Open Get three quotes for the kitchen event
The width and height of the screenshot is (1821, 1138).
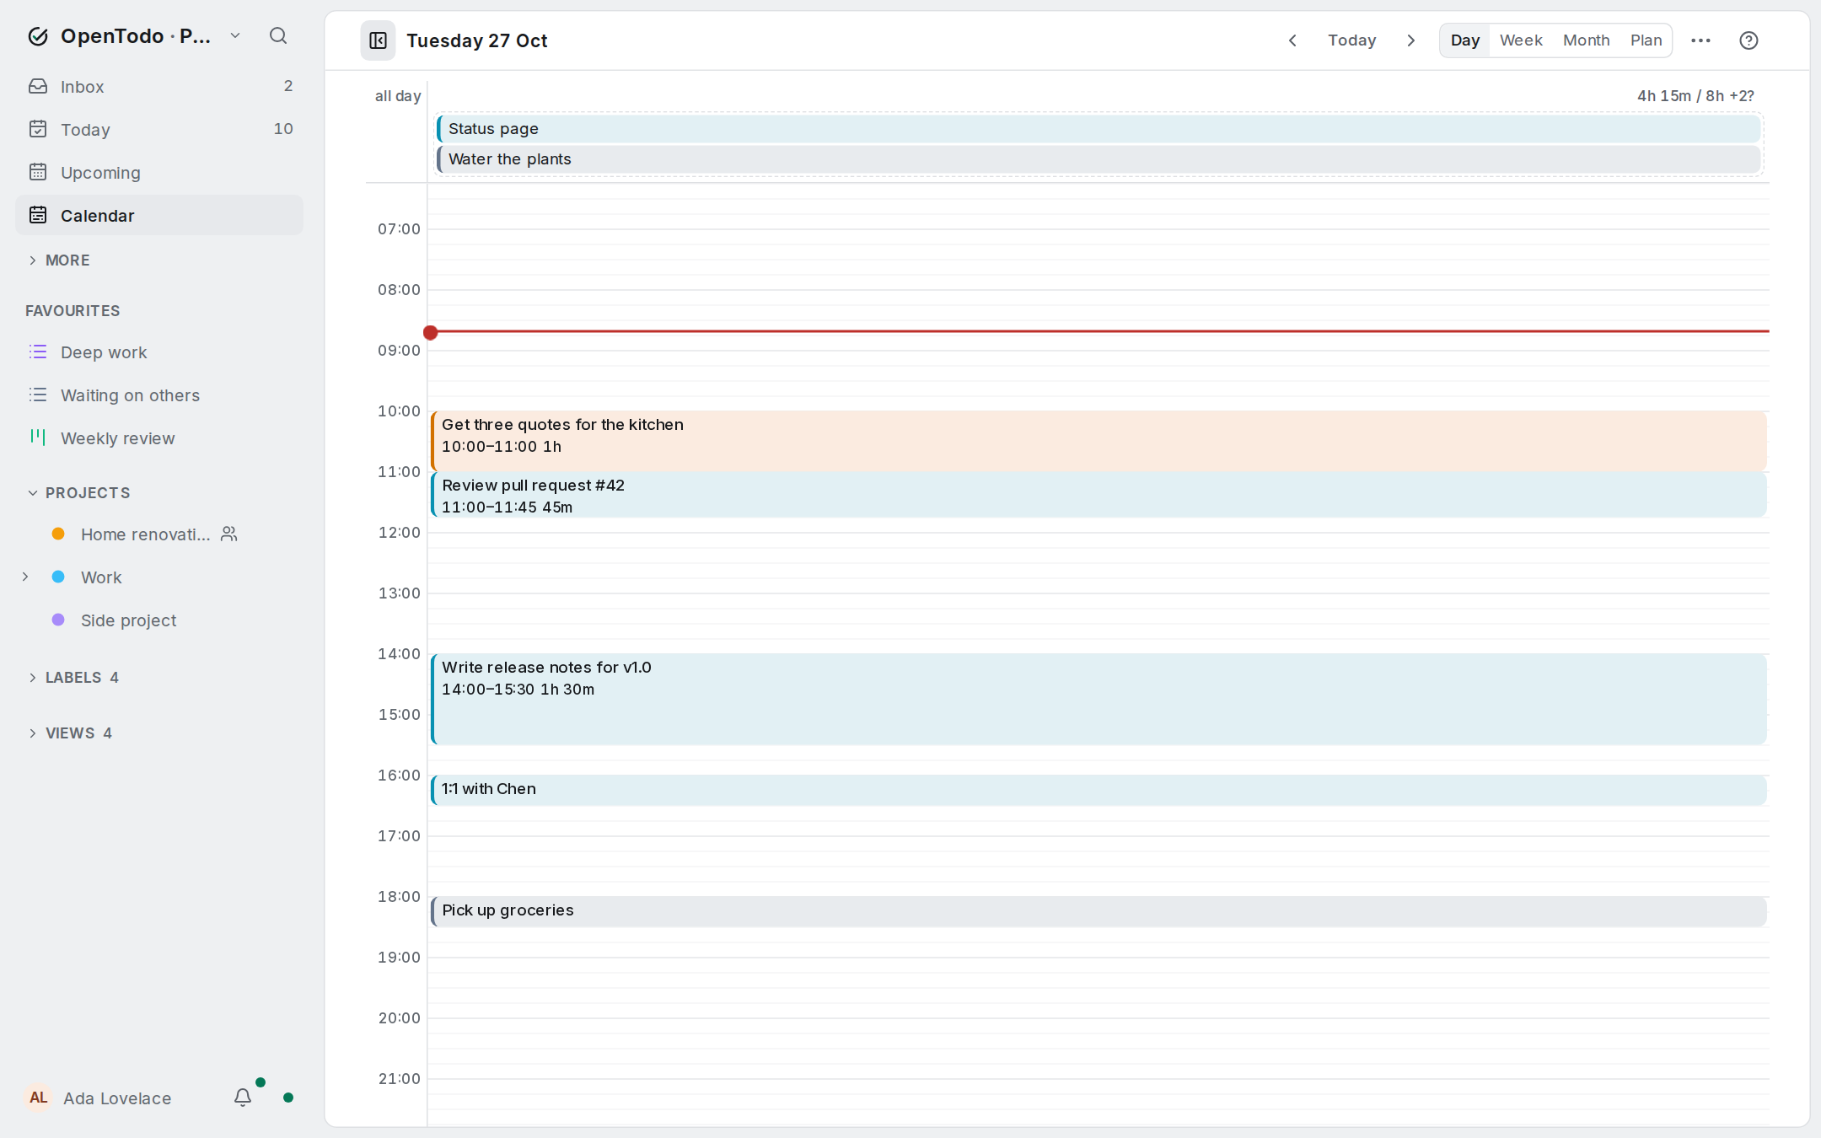[1099, 440]
